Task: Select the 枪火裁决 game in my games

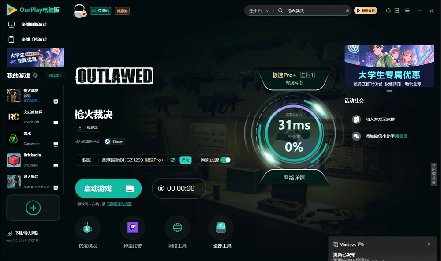Action: [33, 96]
